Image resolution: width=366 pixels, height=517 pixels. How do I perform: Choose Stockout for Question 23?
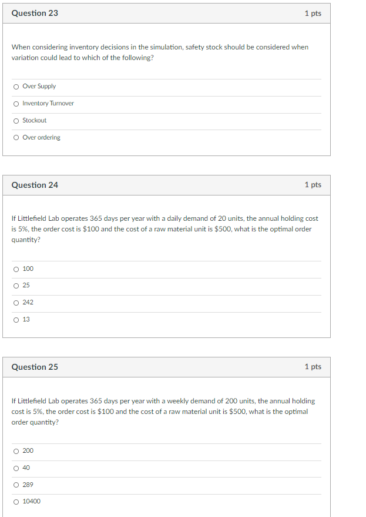[x=16, y=120]
